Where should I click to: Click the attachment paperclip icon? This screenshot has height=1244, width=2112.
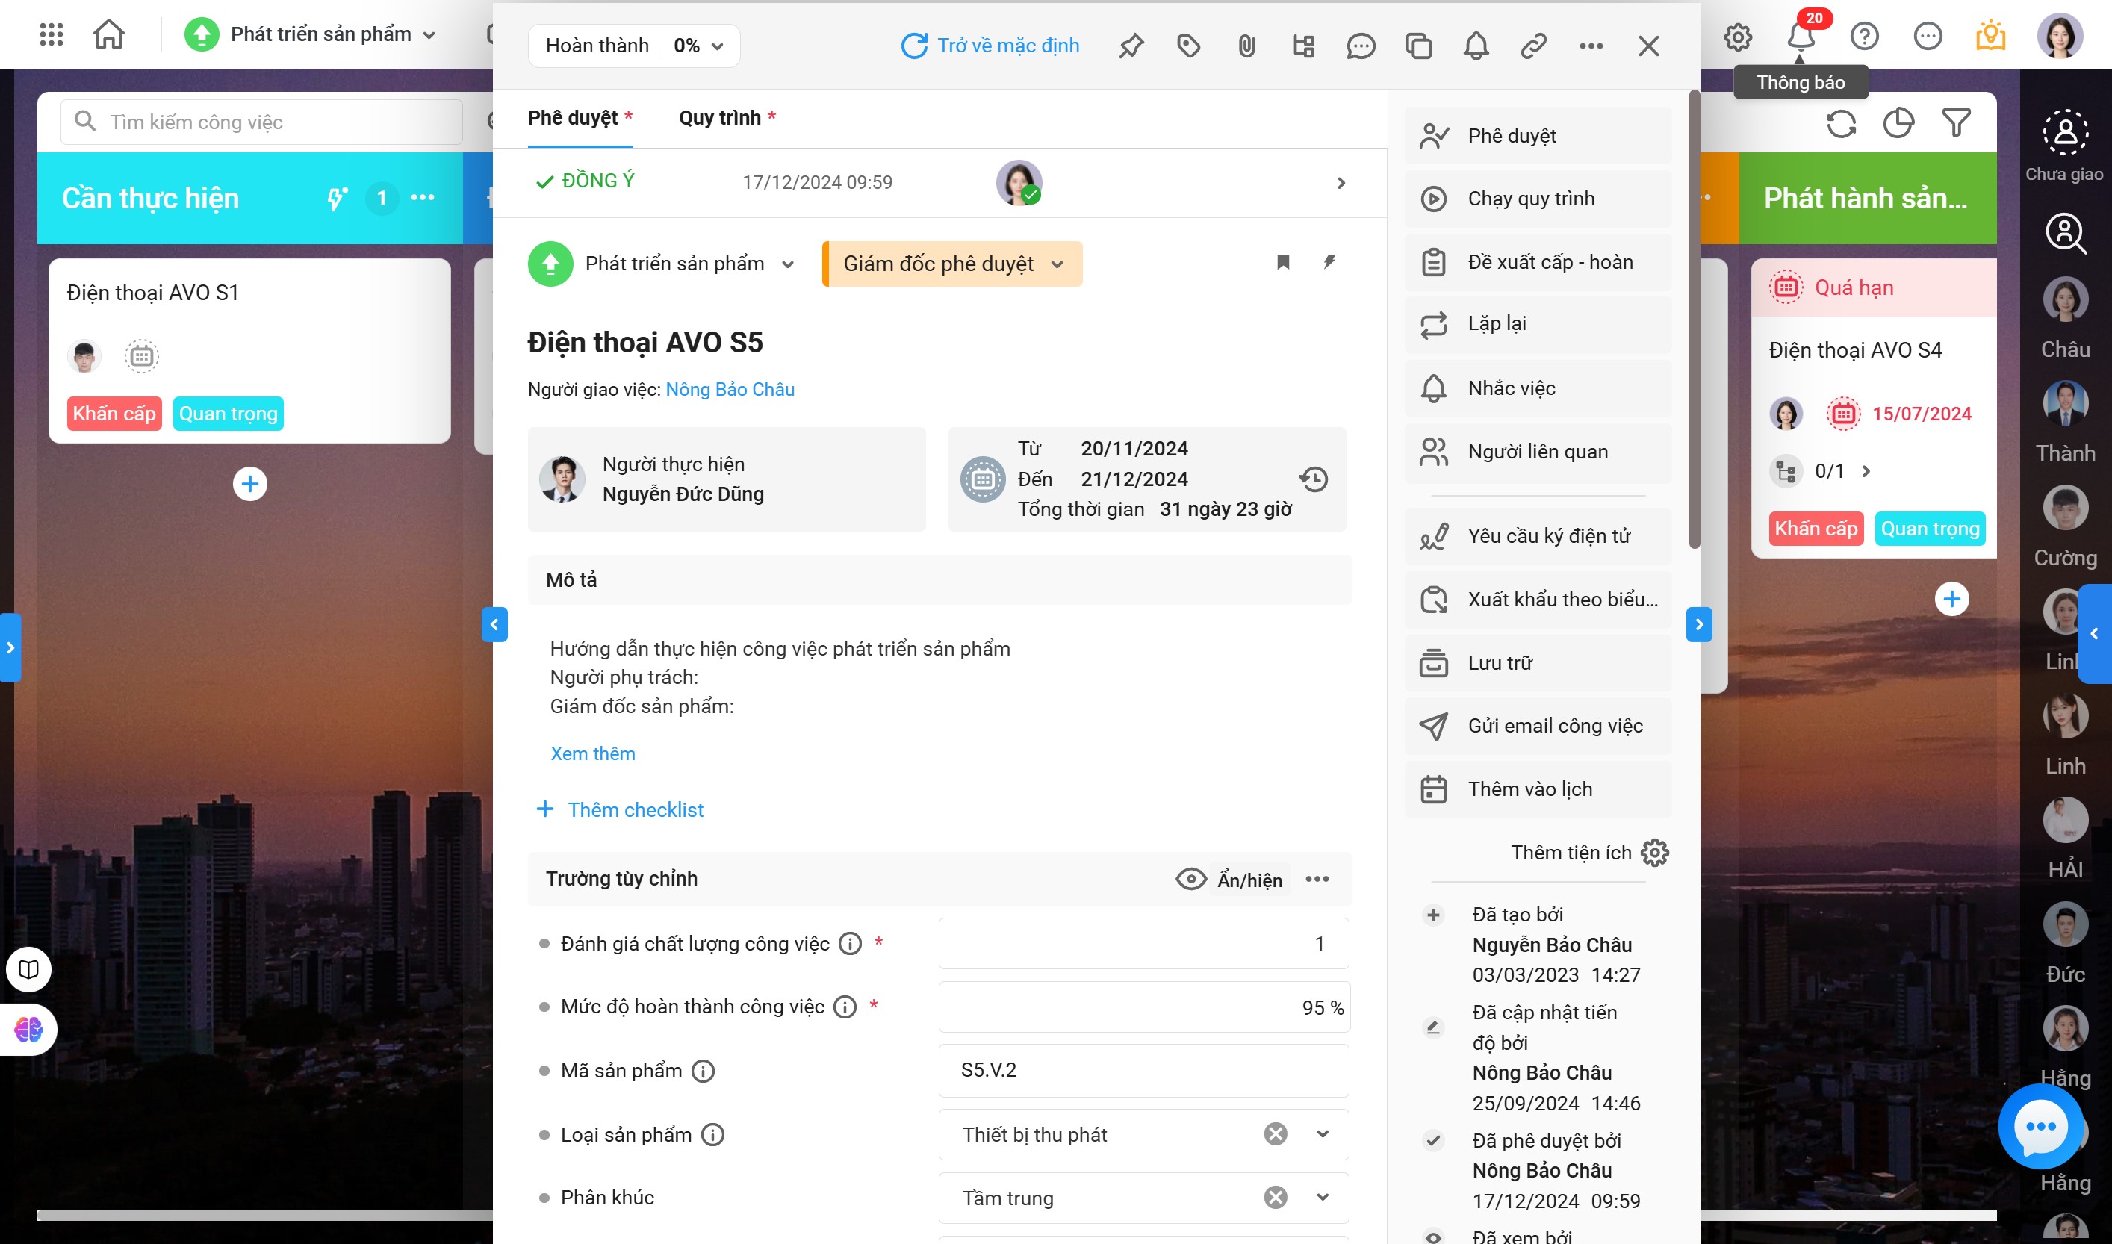[1246, 46]
